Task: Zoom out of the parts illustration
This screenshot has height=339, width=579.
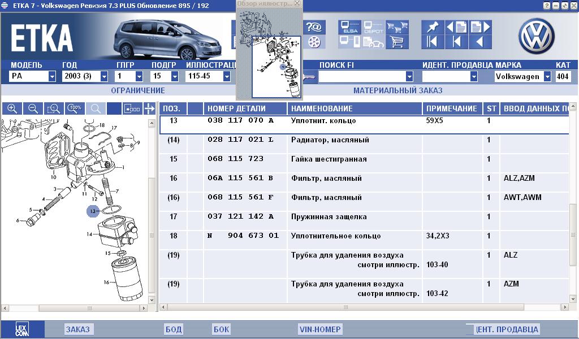Action: click(x=33, y=109)
